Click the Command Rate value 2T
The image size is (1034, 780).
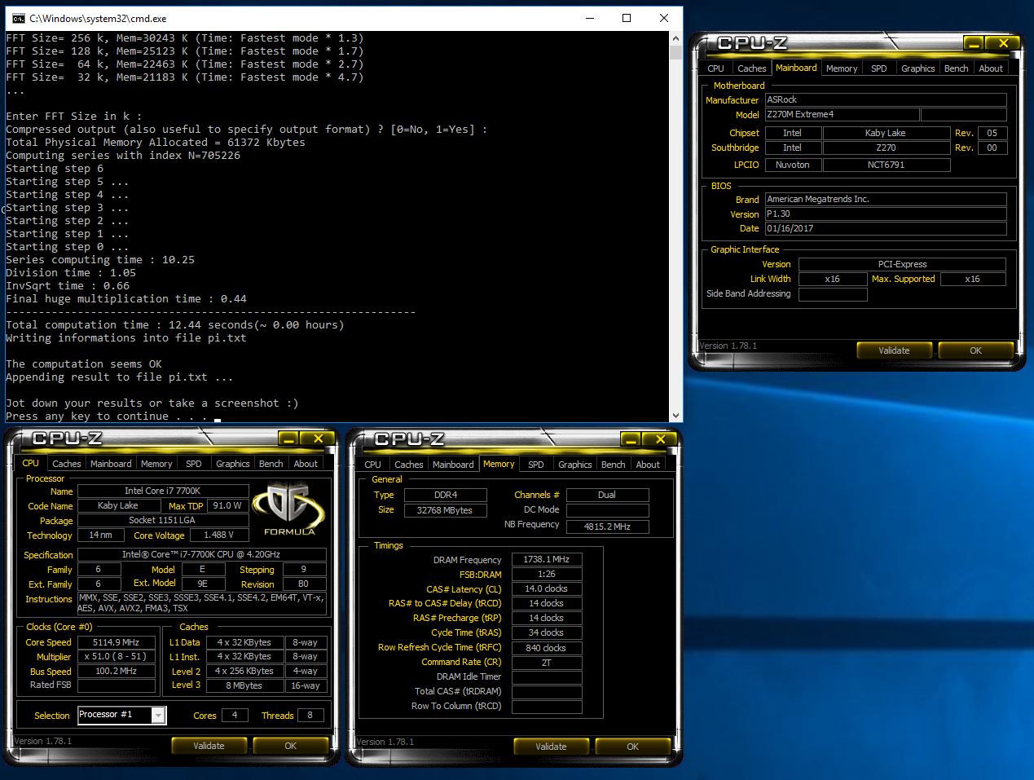click(547, 663)
